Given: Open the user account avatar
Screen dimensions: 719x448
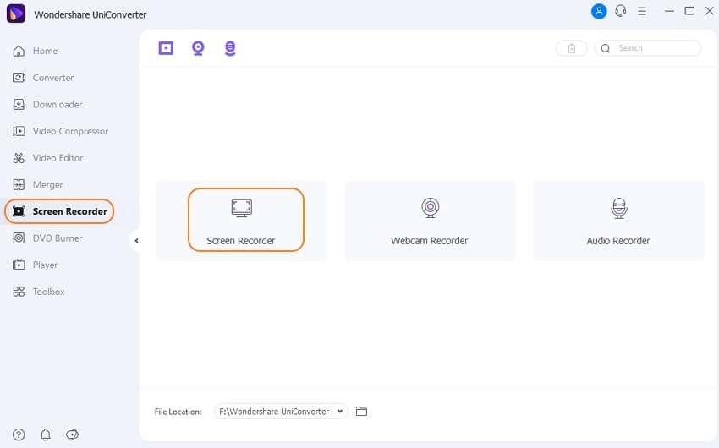Looking at the screenshot, I should click(x=599, y=12).
